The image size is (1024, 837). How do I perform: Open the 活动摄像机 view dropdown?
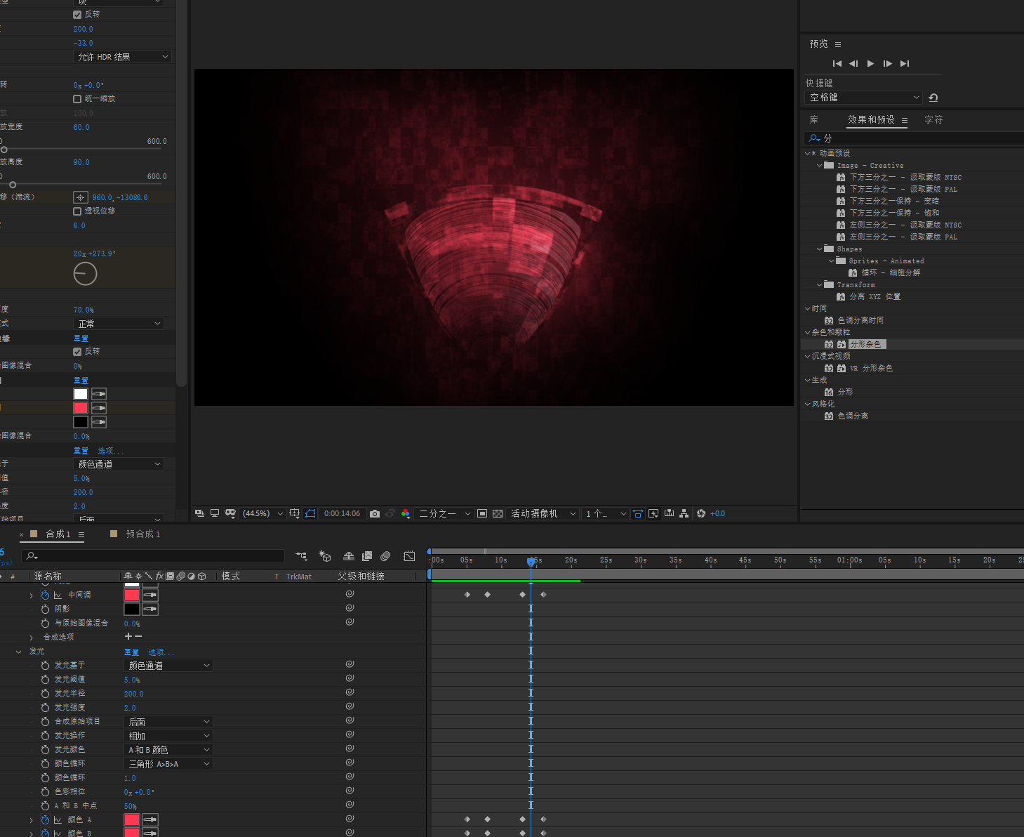coord(543,513)
